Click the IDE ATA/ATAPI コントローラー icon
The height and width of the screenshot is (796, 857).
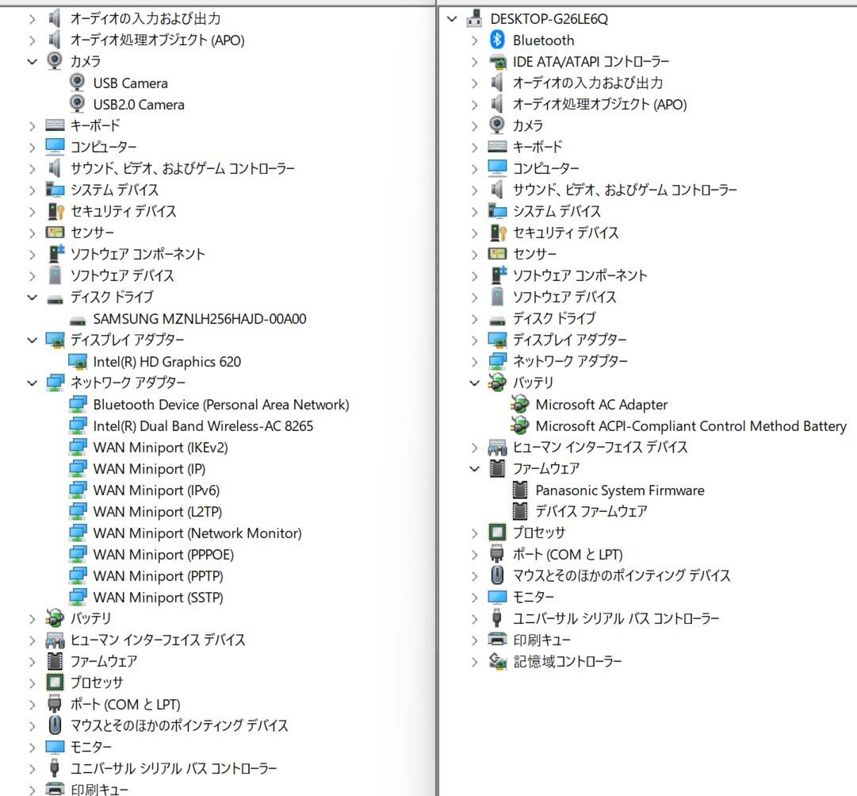pos(497,62)
